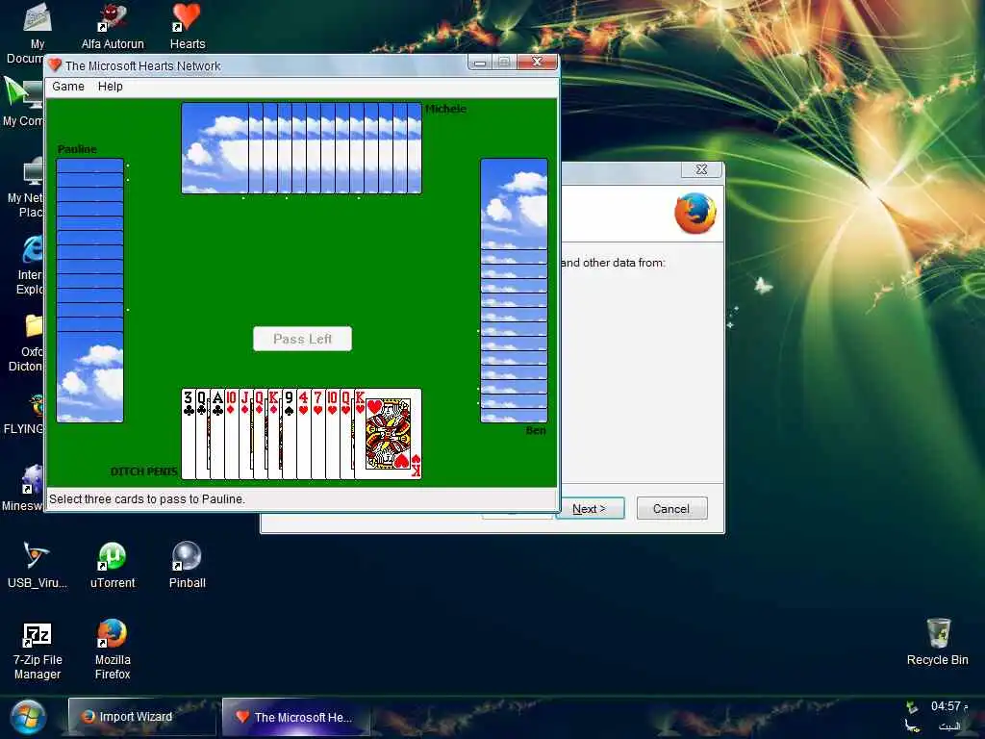Open the Pinball desktop icon
This screenshot has width=985, height=739.
coord(188,565)
